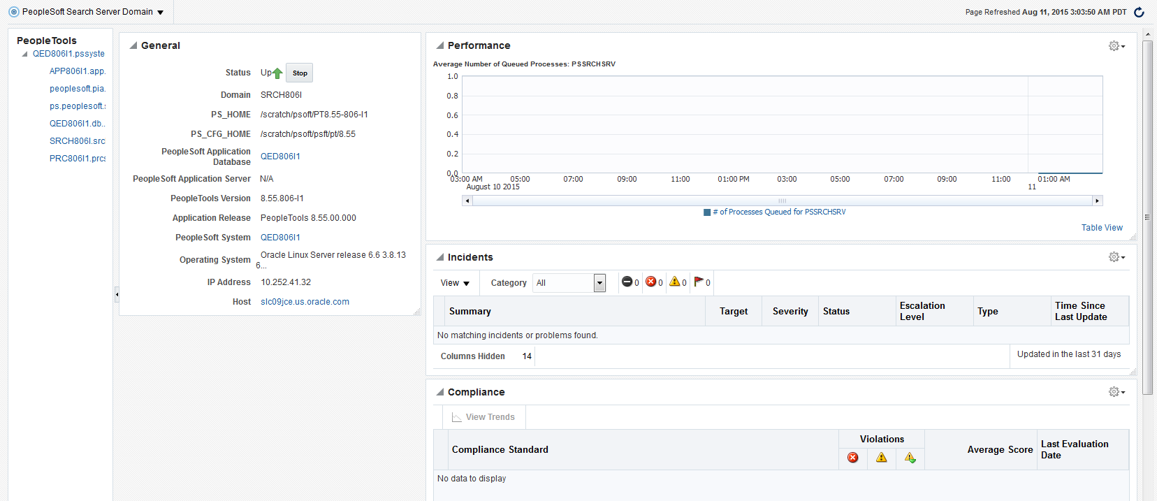Select PRC806I1.prcs tree item

click(77, 159)
